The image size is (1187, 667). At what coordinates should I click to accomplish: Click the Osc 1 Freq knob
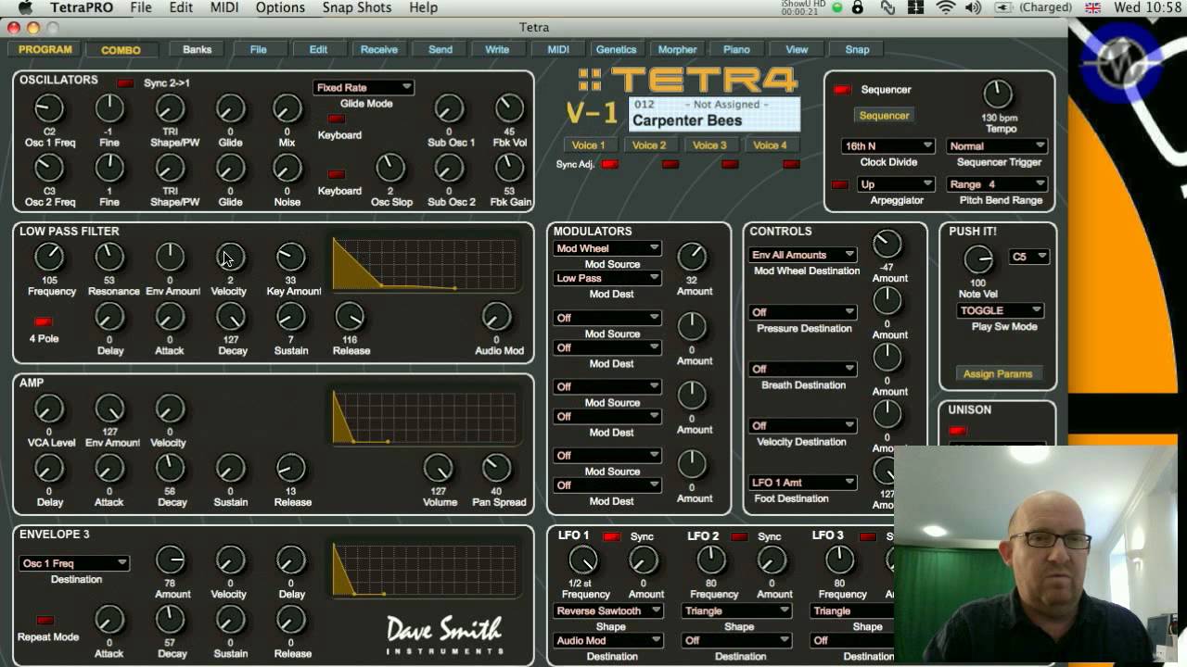49,109
